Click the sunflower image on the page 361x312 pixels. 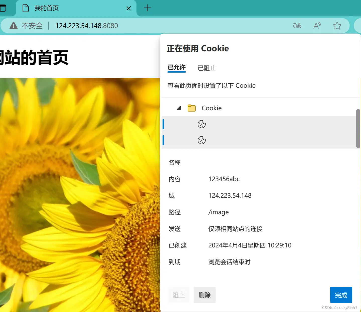[80, 195]
